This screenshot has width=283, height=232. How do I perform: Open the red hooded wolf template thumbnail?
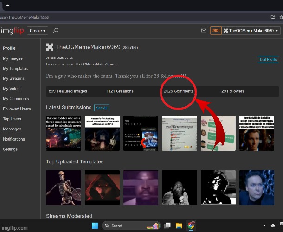tap(102, 187)
